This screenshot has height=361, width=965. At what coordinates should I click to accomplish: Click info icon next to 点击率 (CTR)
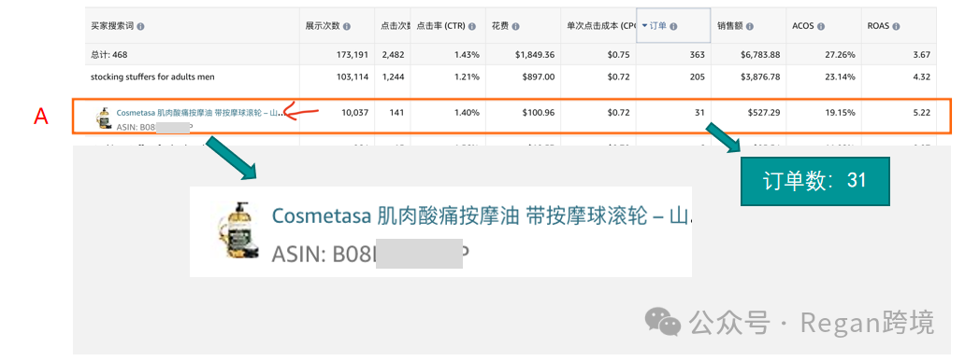pos(472,27)
